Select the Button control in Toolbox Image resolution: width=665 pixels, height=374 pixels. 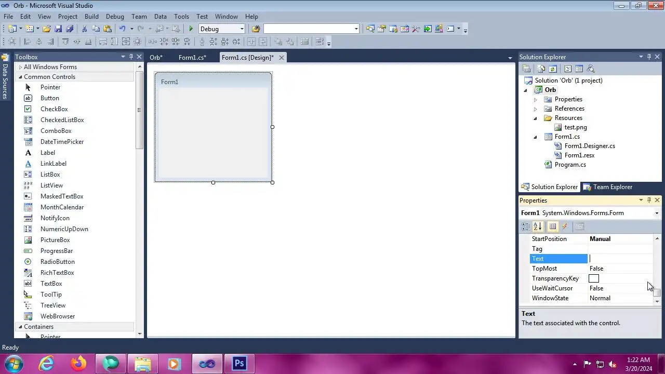click(x=50, y=98)
